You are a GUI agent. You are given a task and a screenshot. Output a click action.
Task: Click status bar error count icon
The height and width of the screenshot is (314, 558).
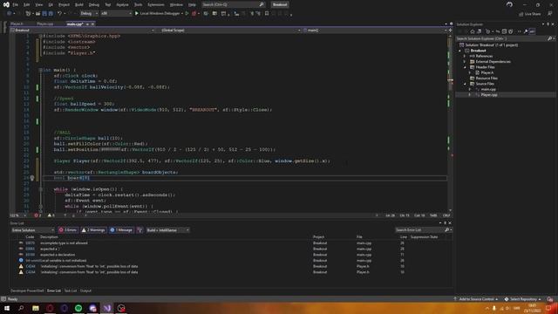pyautogui.click(x=37, y=215)
